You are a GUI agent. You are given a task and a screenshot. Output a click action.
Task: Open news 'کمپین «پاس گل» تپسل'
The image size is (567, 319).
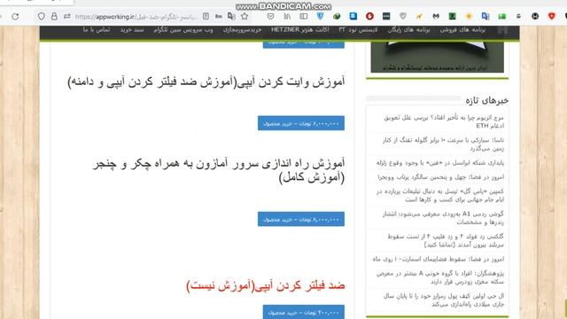tap(440, 195)
